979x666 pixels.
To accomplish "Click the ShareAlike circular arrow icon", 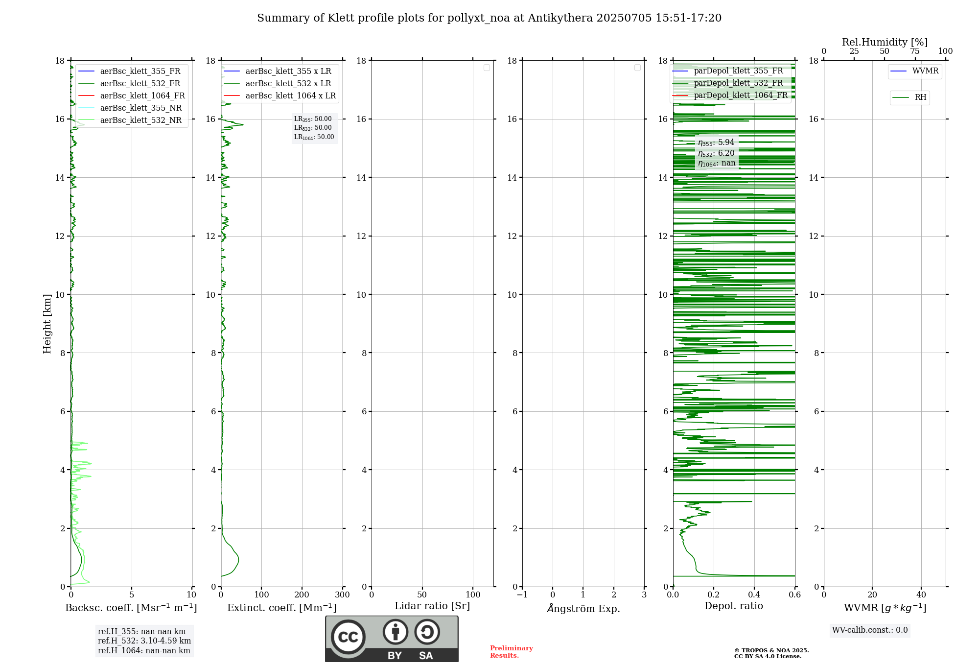I will pyautogui.click(x=427, y=632).
